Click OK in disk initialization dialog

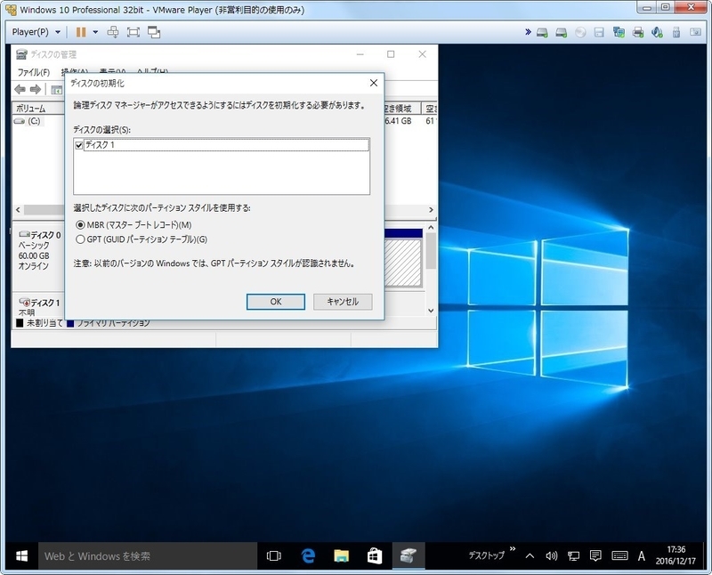pyautogui.click(x=276, y=302)
